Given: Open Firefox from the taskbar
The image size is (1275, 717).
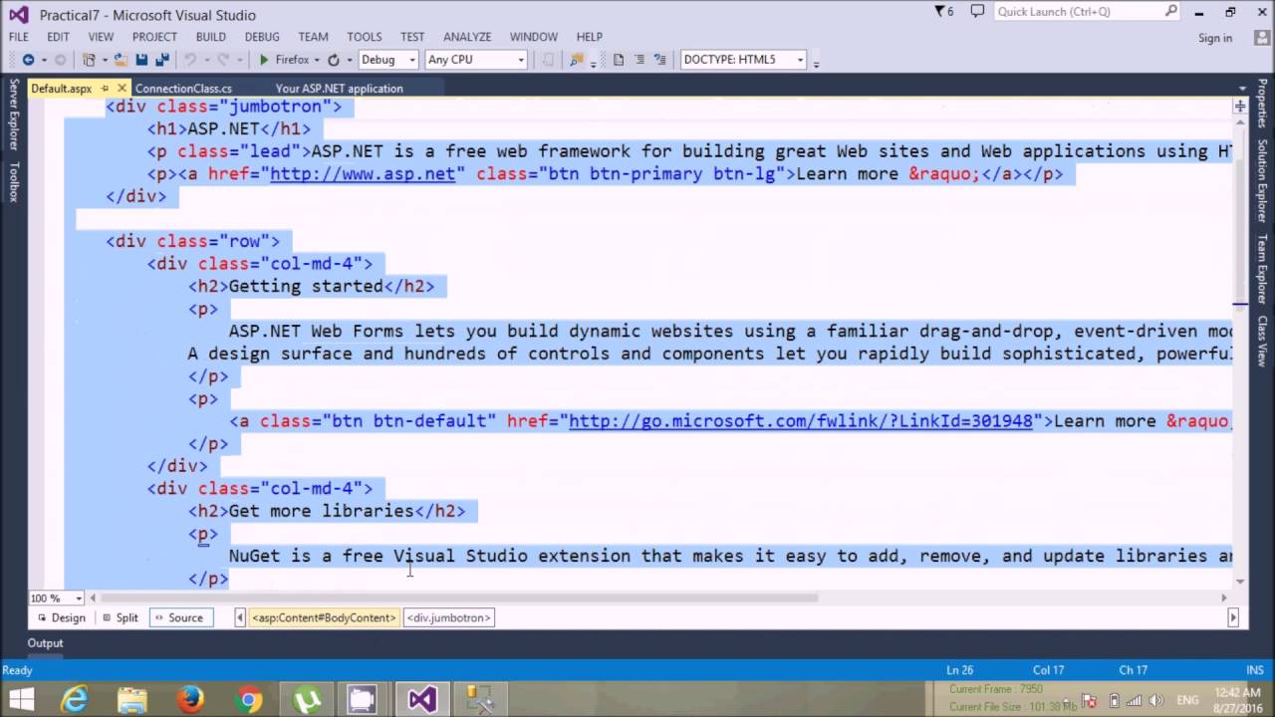Looking at the screenshot, I should click(190, 700).
